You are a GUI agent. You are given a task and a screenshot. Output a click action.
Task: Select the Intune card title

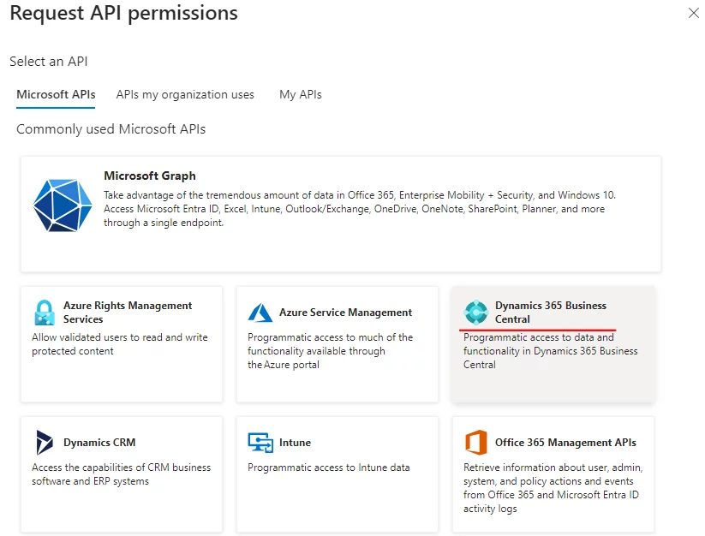(295, 443)
